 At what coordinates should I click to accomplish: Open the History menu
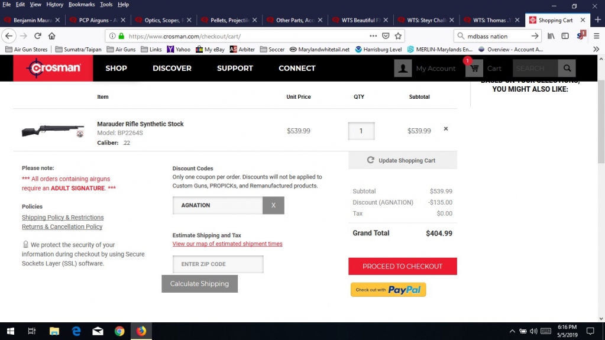click(55, 5)
